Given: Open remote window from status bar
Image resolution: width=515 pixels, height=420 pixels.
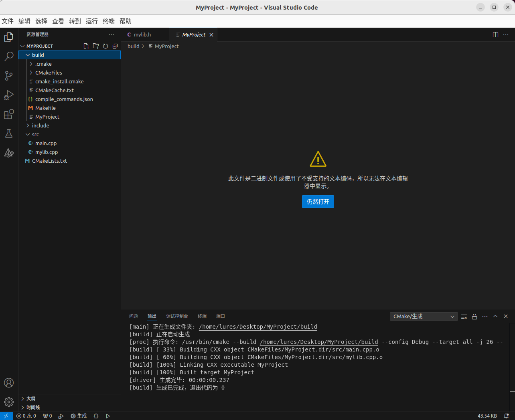Looking at the screenshot, I should (6, 416).
